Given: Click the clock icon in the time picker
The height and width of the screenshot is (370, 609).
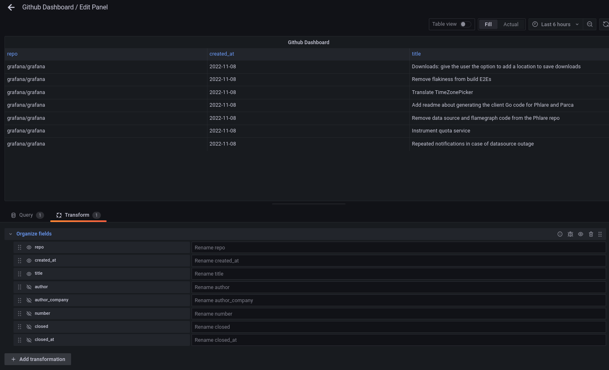Looking at the screenshot, I should tap(535, 24).
